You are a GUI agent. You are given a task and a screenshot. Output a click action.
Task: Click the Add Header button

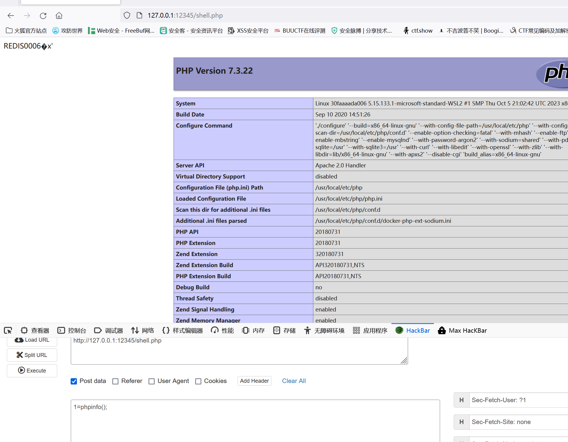pyautogui.click(x=254, y=381)
